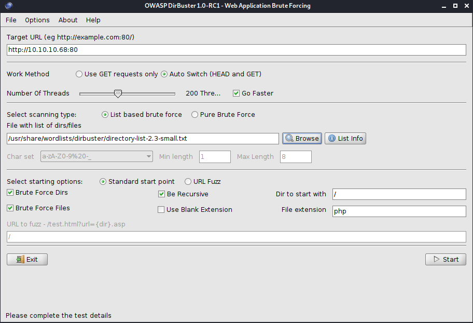
Task: Click the DirBuster globe icon in title bar
Action: [9, 5]
